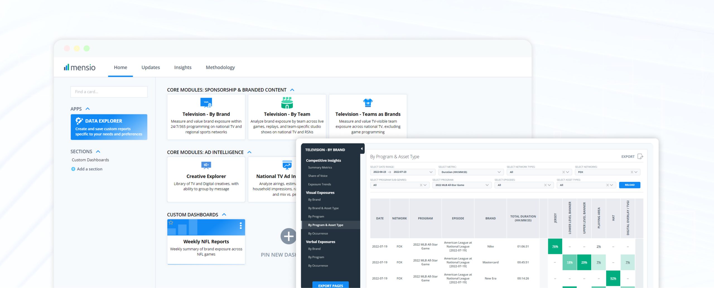Open the Weekly NFL Reports dashboard thumbnail

click(x=206, y=227)
